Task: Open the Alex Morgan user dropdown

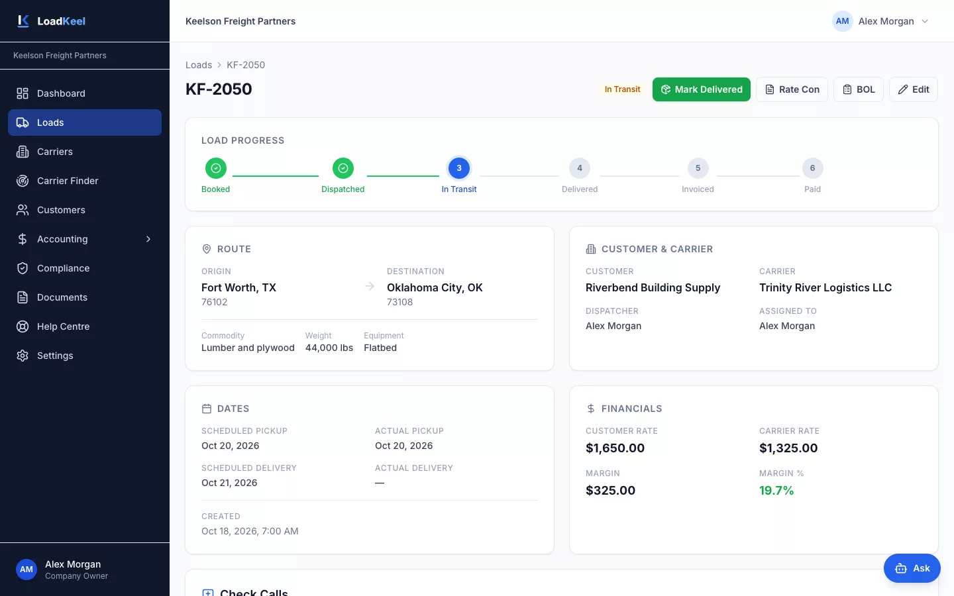Action: [881, 21]
